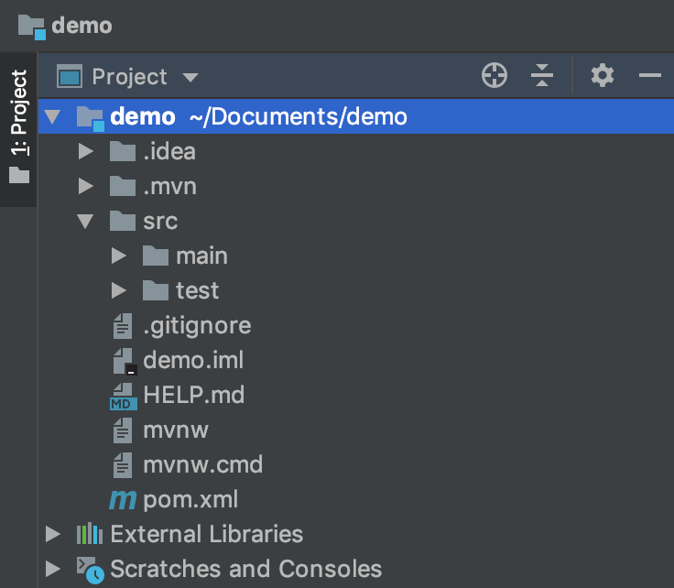Click the Collapse All icon in Project toolbar

[543, 76]
